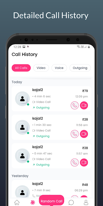The width and height of the screenshot is (103, 206).
Task: Select the All Calls filter
Action: [x=21, y=68]
